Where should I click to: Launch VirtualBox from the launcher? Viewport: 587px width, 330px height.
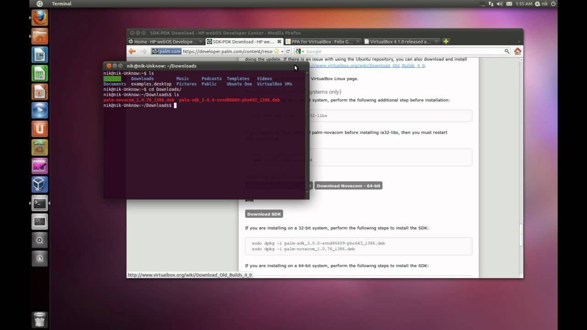(x=39, y=185)
